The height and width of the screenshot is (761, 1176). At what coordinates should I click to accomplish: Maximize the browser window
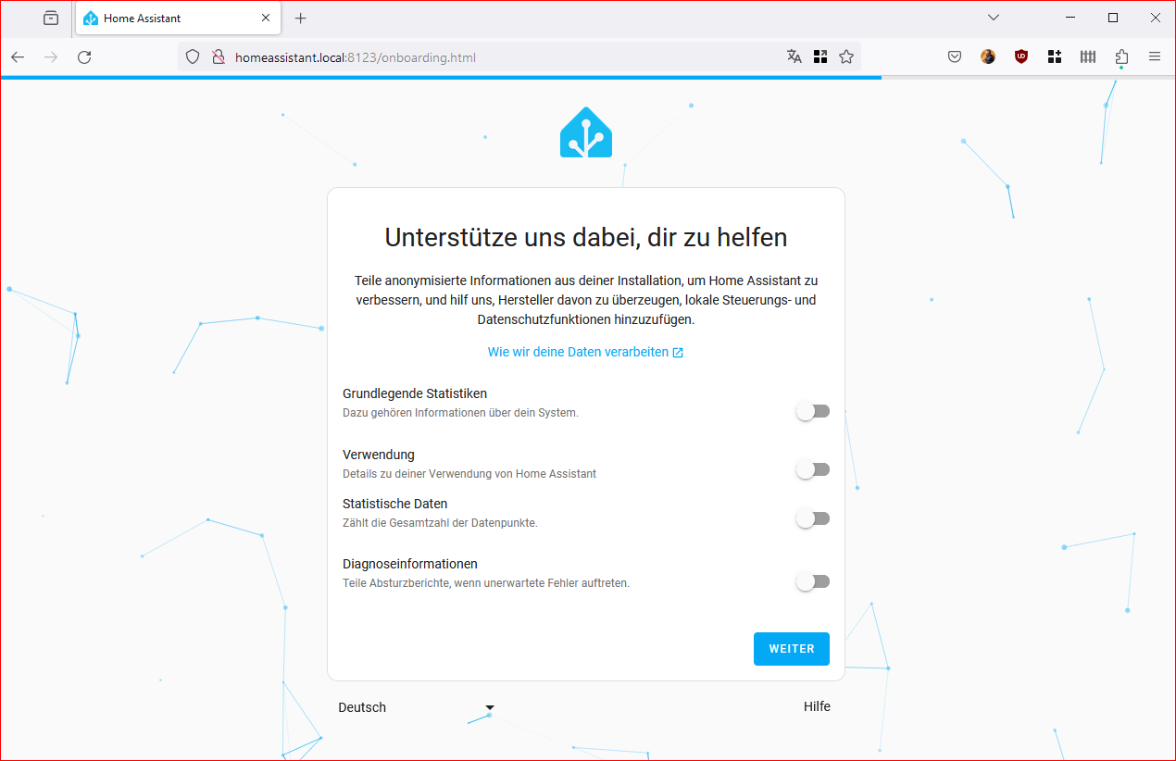[1113, 18]
